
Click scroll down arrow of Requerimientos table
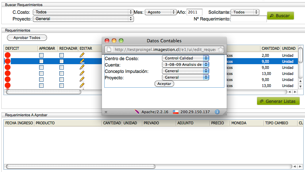[301, 87]
